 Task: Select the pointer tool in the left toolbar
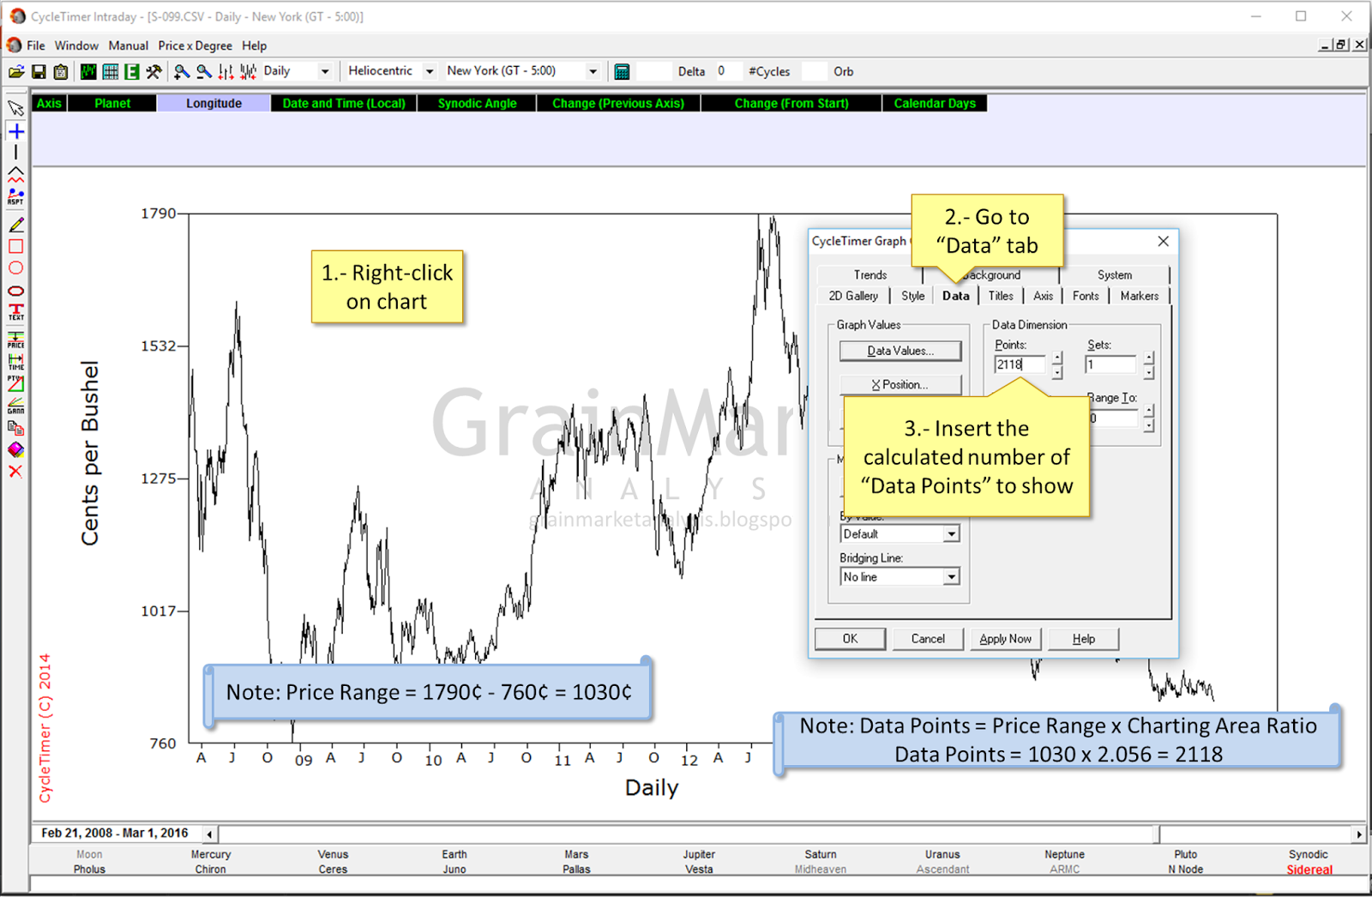[x=15, y=109]
